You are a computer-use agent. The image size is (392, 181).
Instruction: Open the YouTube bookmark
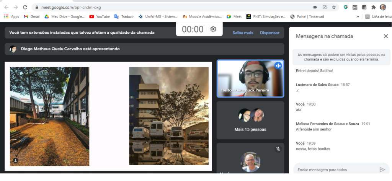coord(100,16)
